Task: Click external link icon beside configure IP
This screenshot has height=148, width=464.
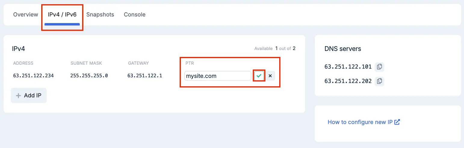Action: coord(397,122)
